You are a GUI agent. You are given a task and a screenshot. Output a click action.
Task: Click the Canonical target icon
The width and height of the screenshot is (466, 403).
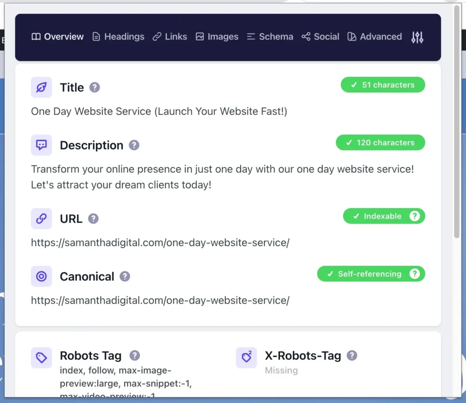(x=41, y=276)
